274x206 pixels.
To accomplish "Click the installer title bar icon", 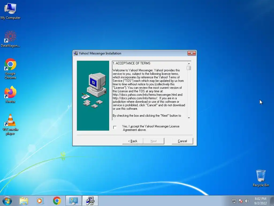I will pyautogui.click(x=76, y=53).
